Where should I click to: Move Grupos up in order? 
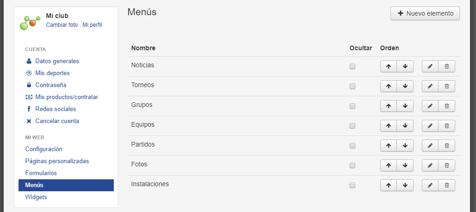389,106
